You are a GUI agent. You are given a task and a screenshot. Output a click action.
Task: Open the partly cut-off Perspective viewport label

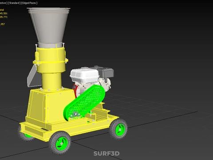click(x=3, y=3)
